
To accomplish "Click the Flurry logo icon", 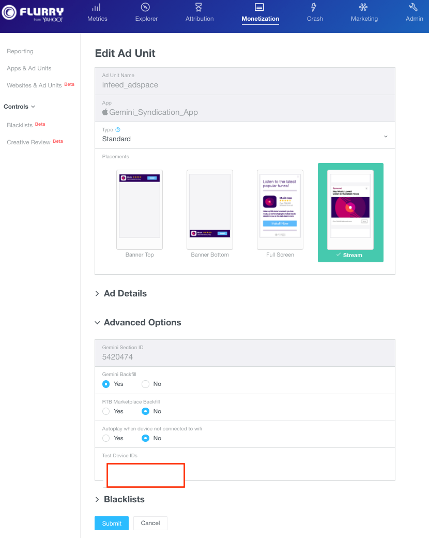I will (9, 12).
